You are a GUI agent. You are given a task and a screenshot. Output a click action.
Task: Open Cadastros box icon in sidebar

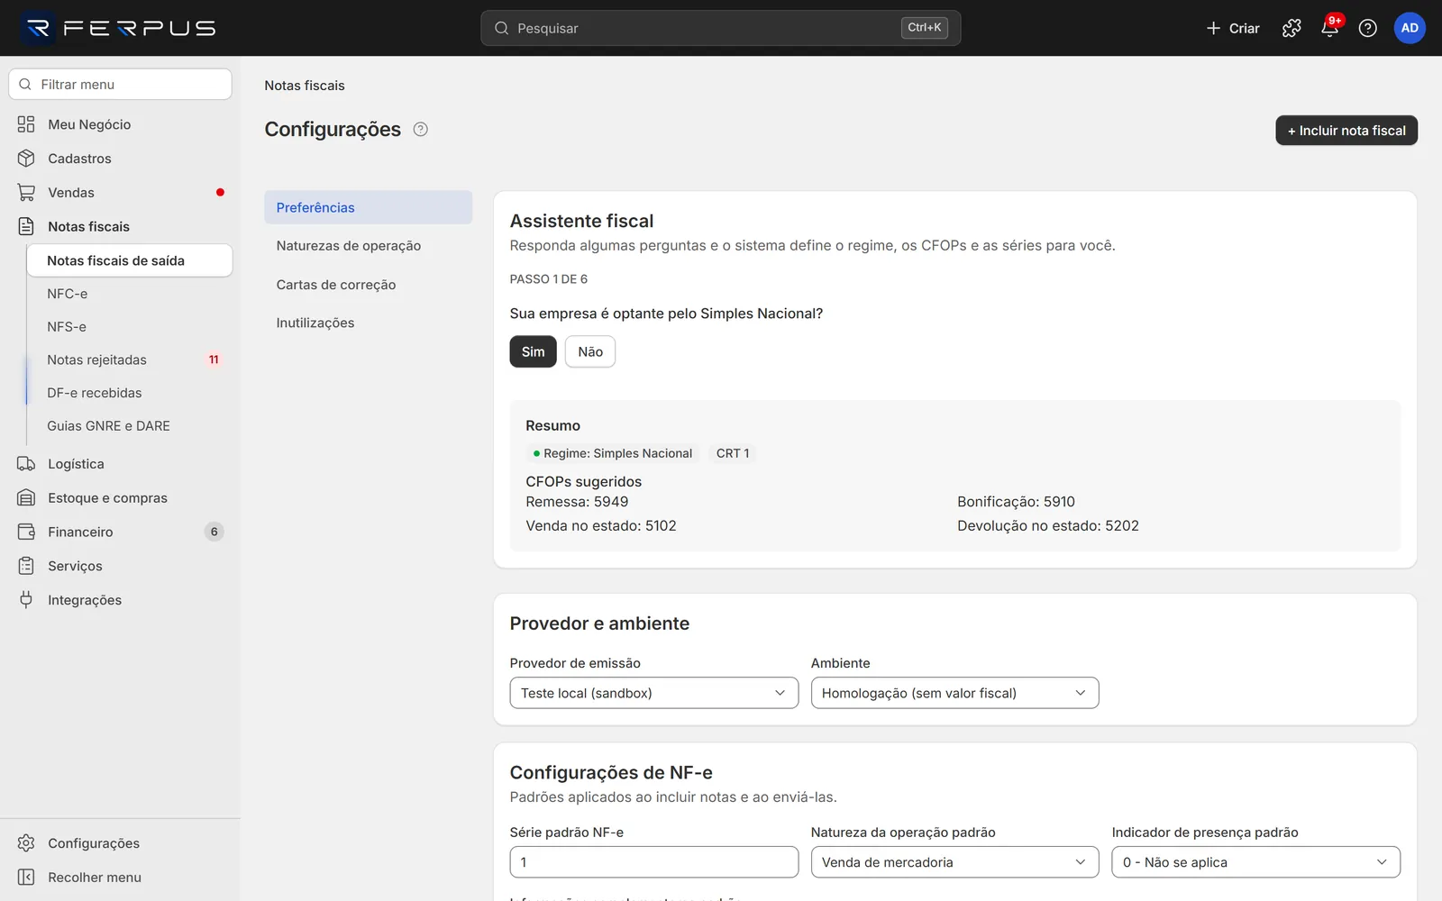click(26, 159)
